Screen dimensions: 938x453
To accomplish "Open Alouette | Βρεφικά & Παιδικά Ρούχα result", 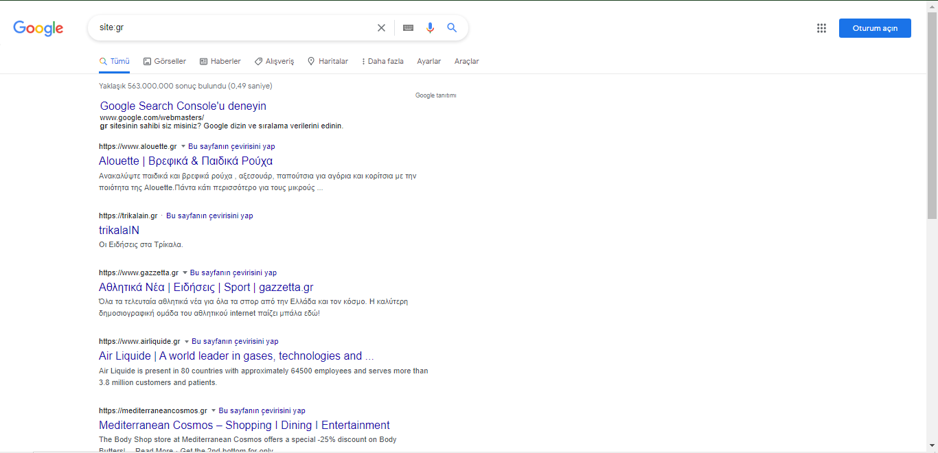I will pyautogui.click(x=186, y=161).
